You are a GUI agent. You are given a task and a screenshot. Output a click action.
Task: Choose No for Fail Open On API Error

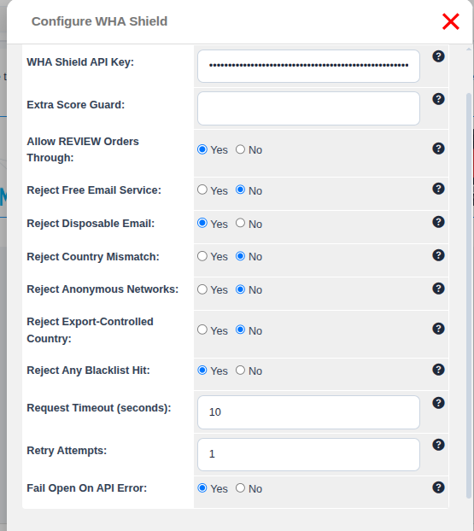(x=240, y=488)
